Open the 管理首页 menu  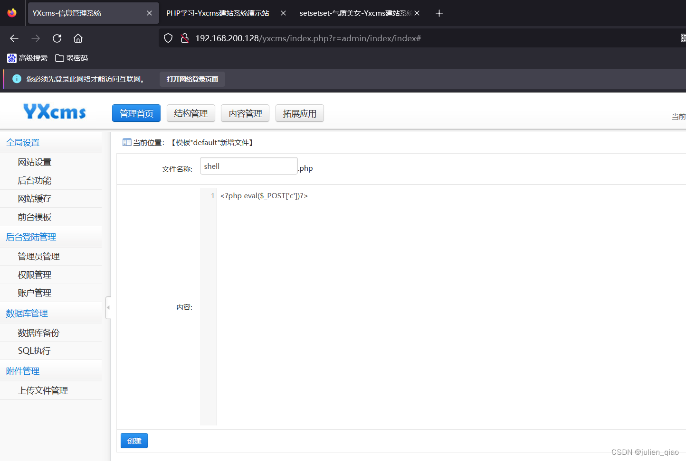click(x=136, y=113)
